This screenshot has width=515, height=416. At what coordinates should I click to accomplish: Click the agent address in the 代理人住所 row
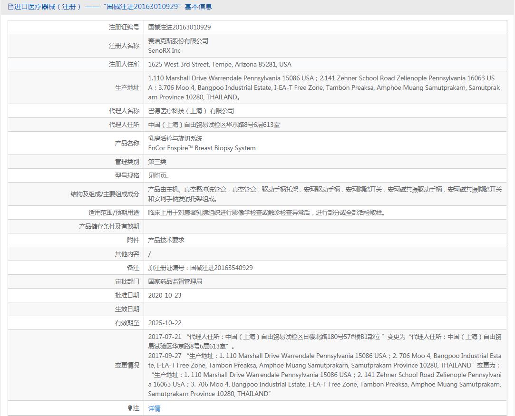(214, 125)
